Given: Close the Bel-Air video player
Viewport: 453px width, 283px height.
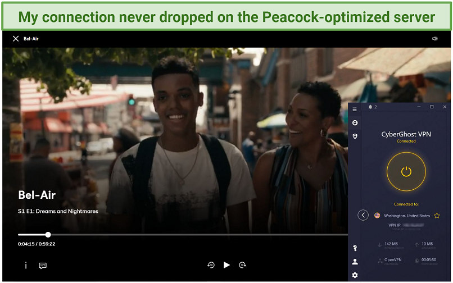Looking at the screenshot, I should pyautogui.click(x=16, y=39).
